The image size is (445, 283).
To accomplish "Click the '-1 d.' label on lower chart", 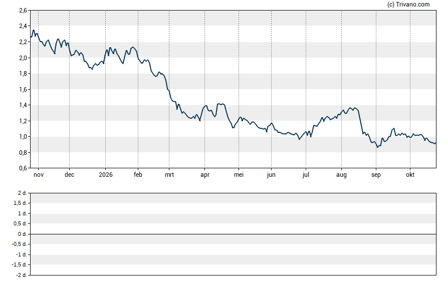I will pyautogui.click(x=21, y=254).
